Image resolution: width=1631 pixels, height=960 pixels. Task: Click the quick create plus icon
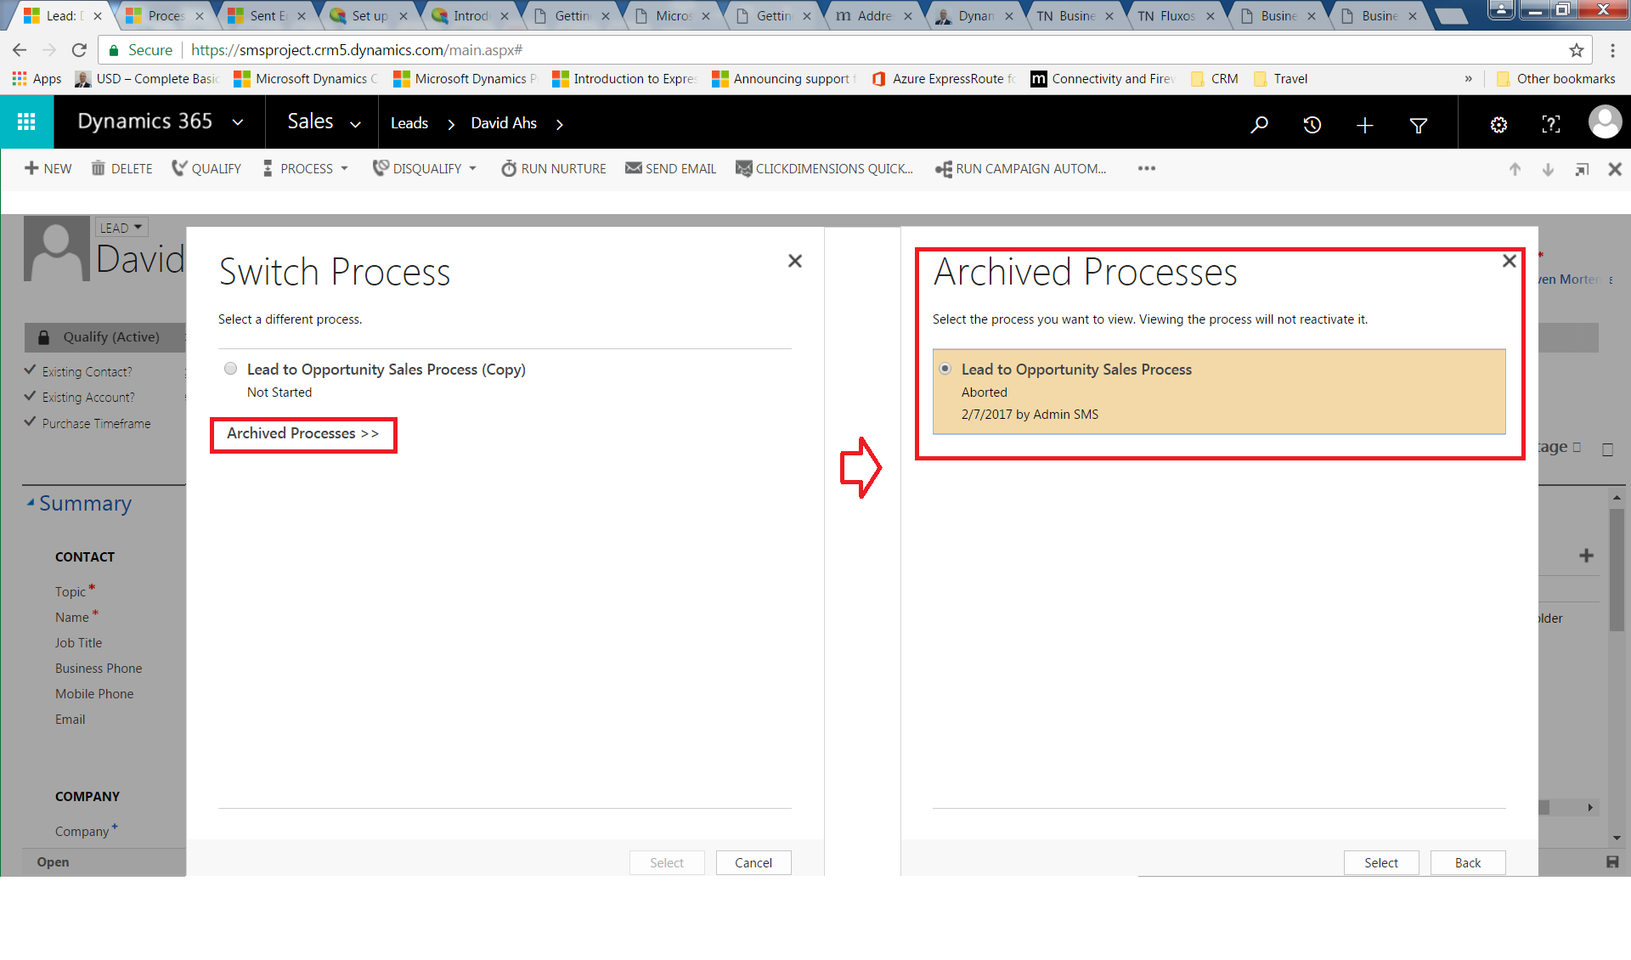click(x=1364, y=126)
